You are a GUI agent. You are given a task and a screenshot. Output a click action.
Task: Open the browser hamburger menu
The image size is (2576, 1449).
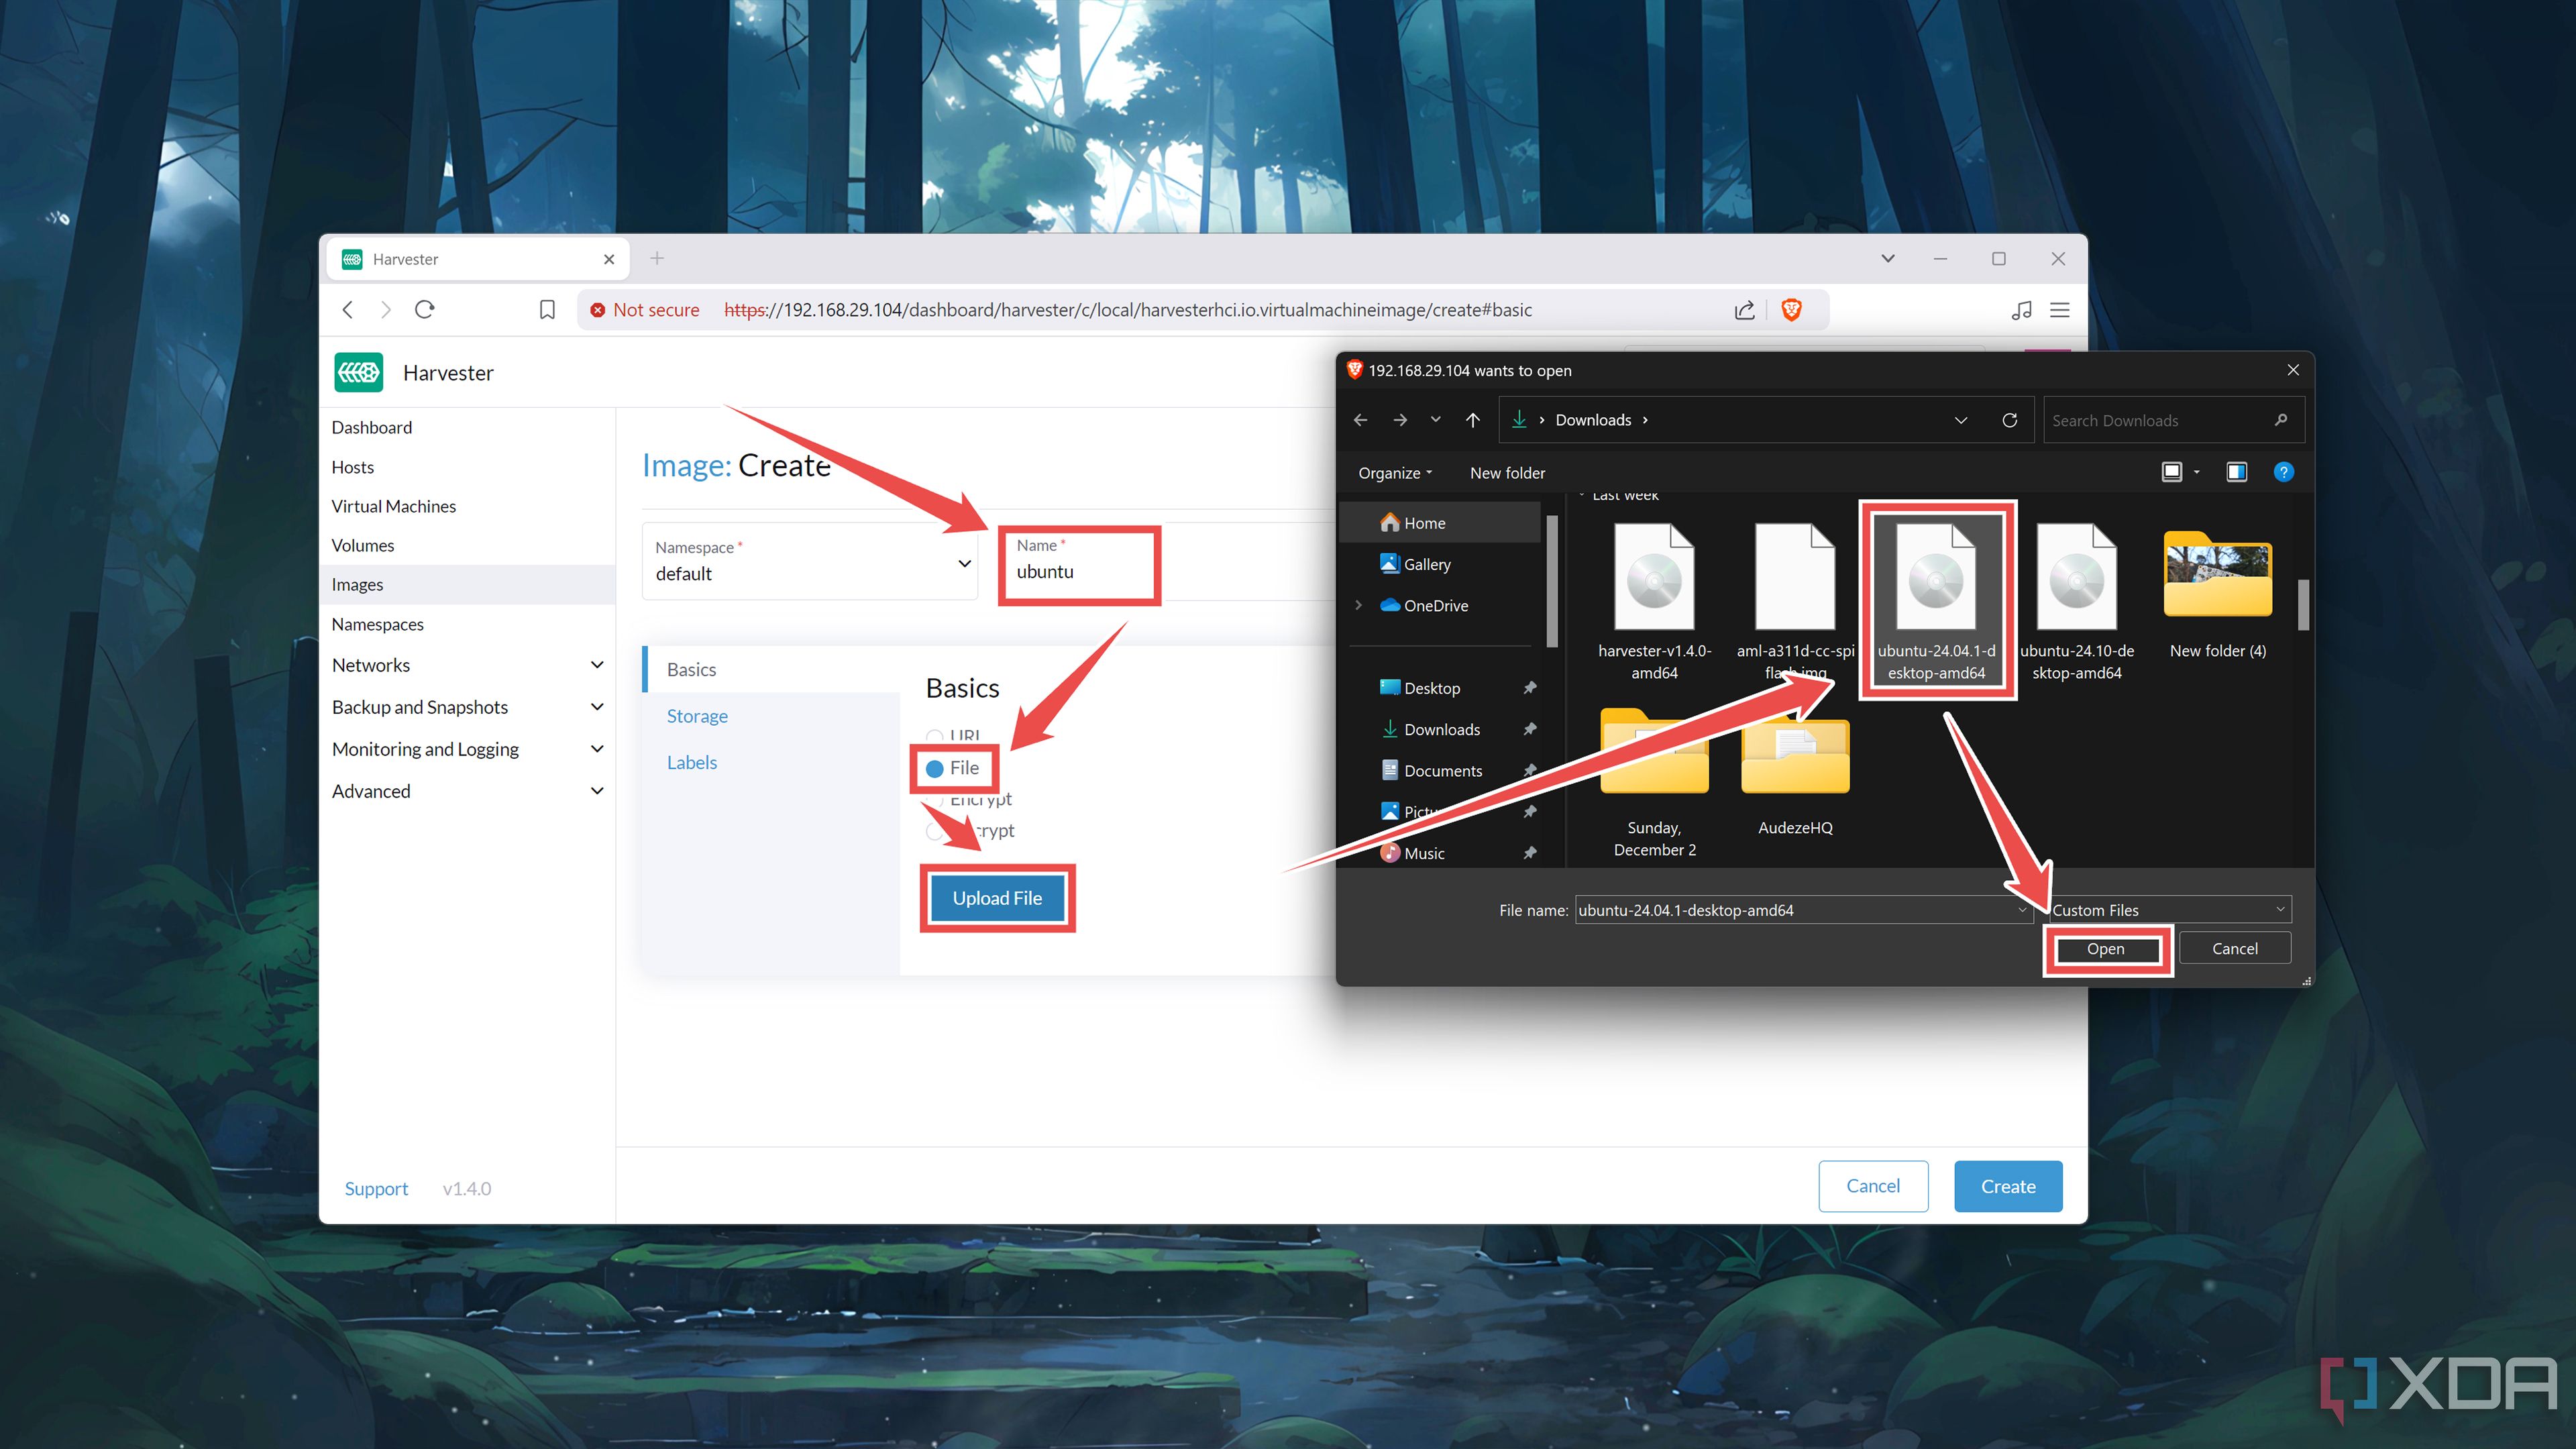pos(2060,310)
